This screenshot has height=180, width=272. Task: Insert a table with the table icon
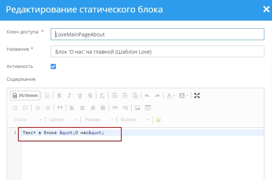pos(148,108)
